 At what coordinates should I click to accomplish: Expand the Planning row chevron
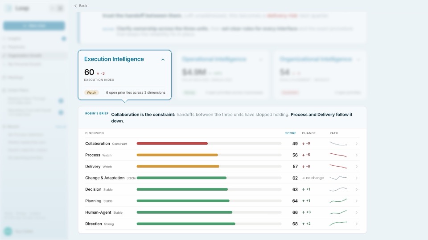point(357,201)
